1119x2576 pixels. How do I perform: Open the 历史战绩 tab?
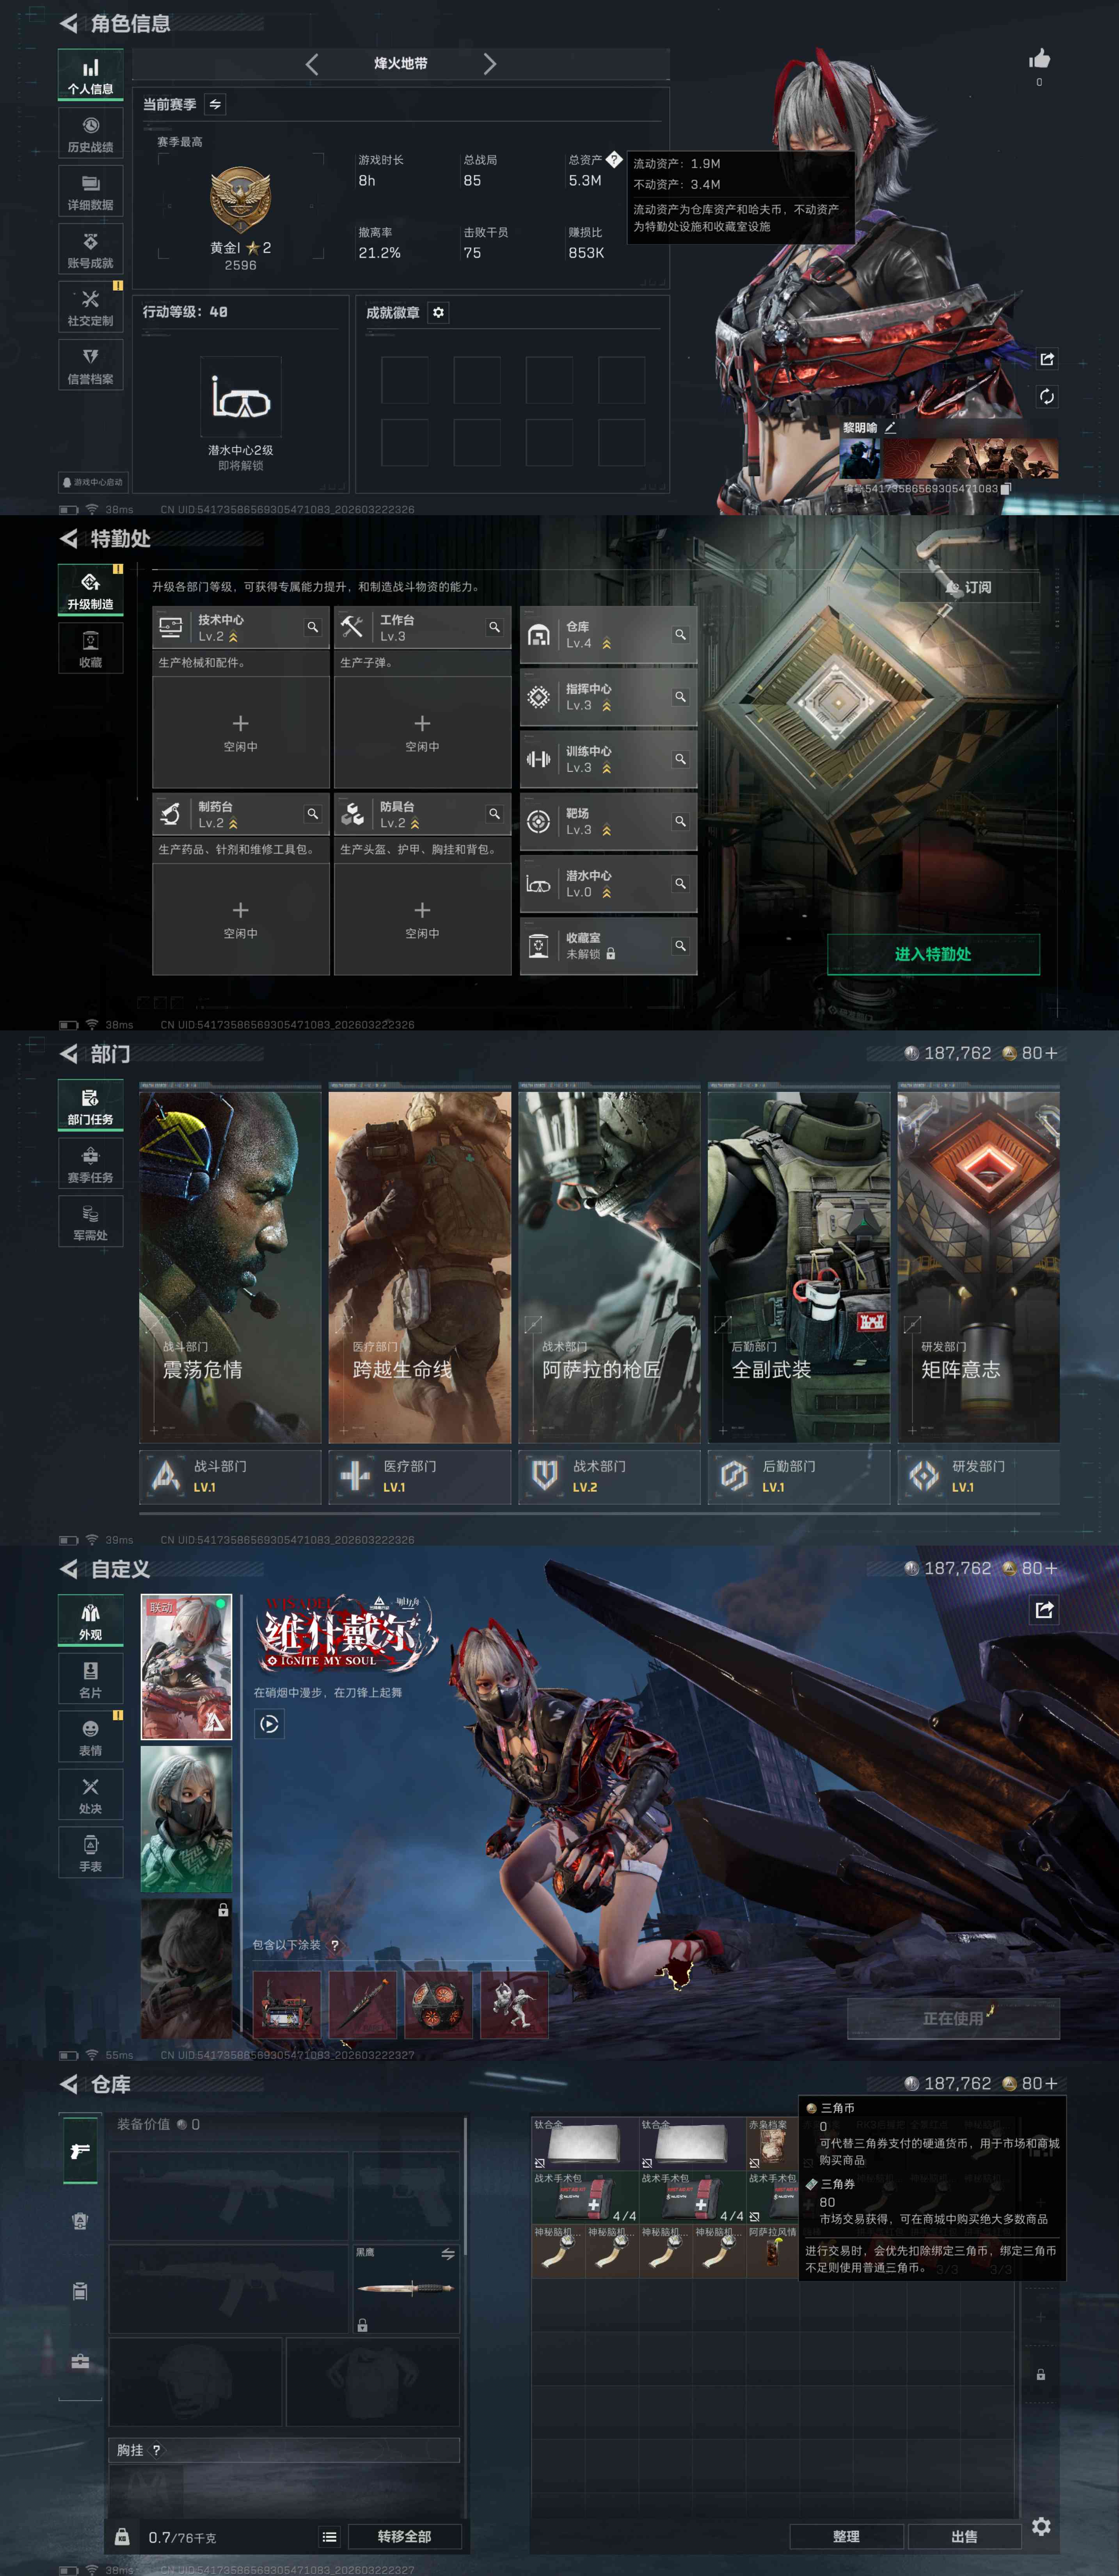[x=90, y=134]
